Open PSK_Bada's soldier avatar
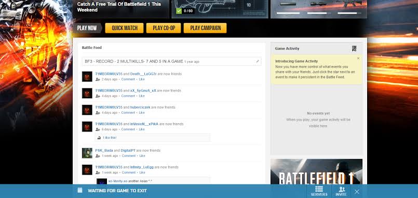 tap(87, 153)
